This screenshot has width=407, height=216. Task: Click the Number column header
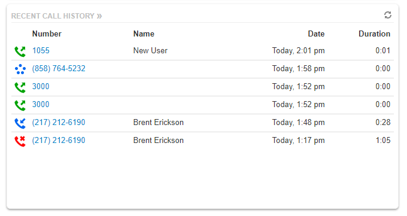pyautogui.click(x=47, y=34)
